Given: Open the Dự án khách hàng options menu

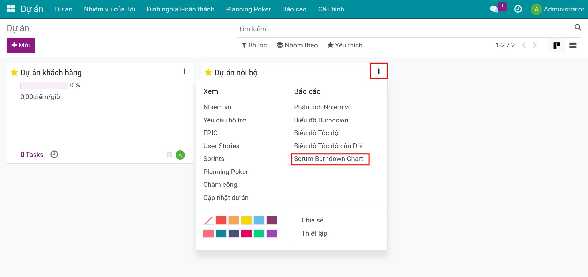Looking at the screenshot, I should click(x=185, y=71).
